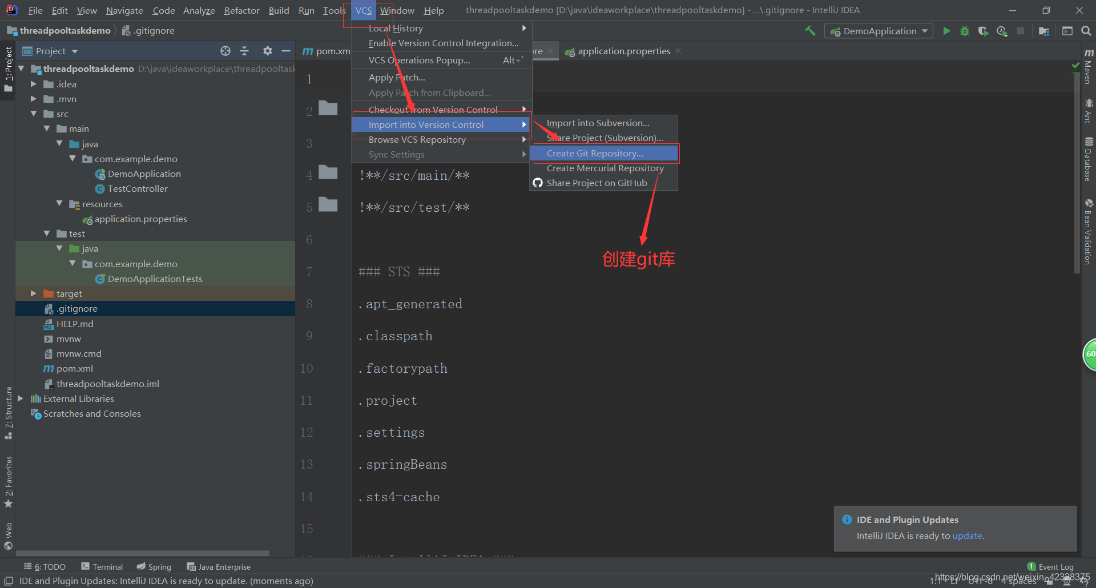Open the Refactor menu
This screenshot has height=588, width=1096.
[x=241, y=10]
